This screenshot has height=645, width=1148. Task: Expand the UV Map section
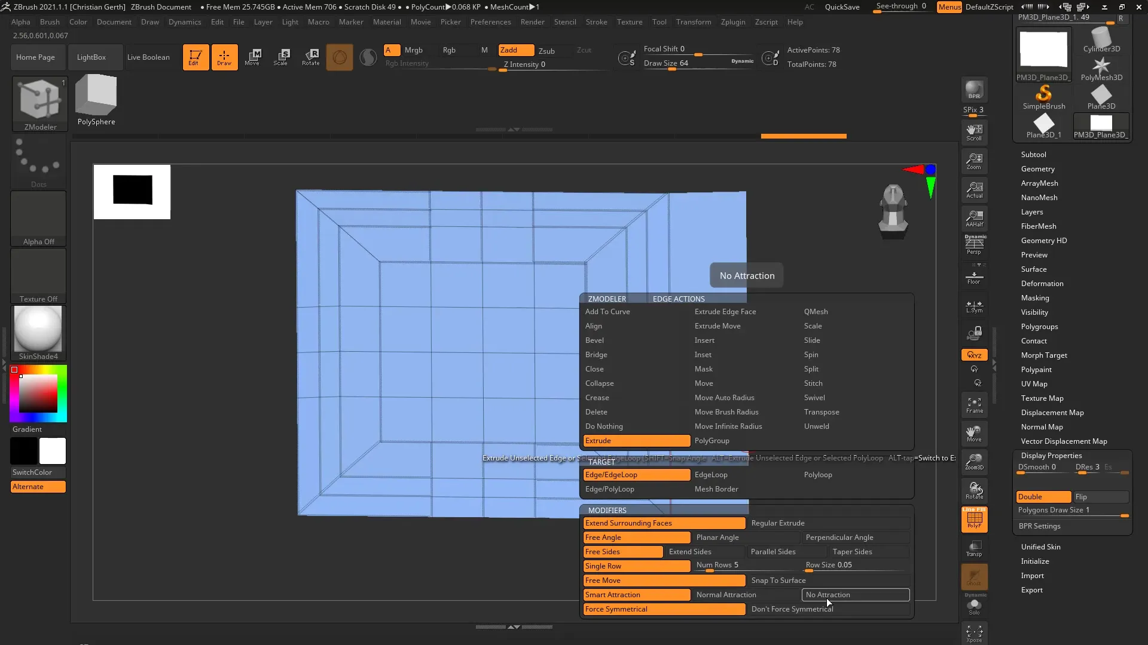click(x=1034, y=384)
